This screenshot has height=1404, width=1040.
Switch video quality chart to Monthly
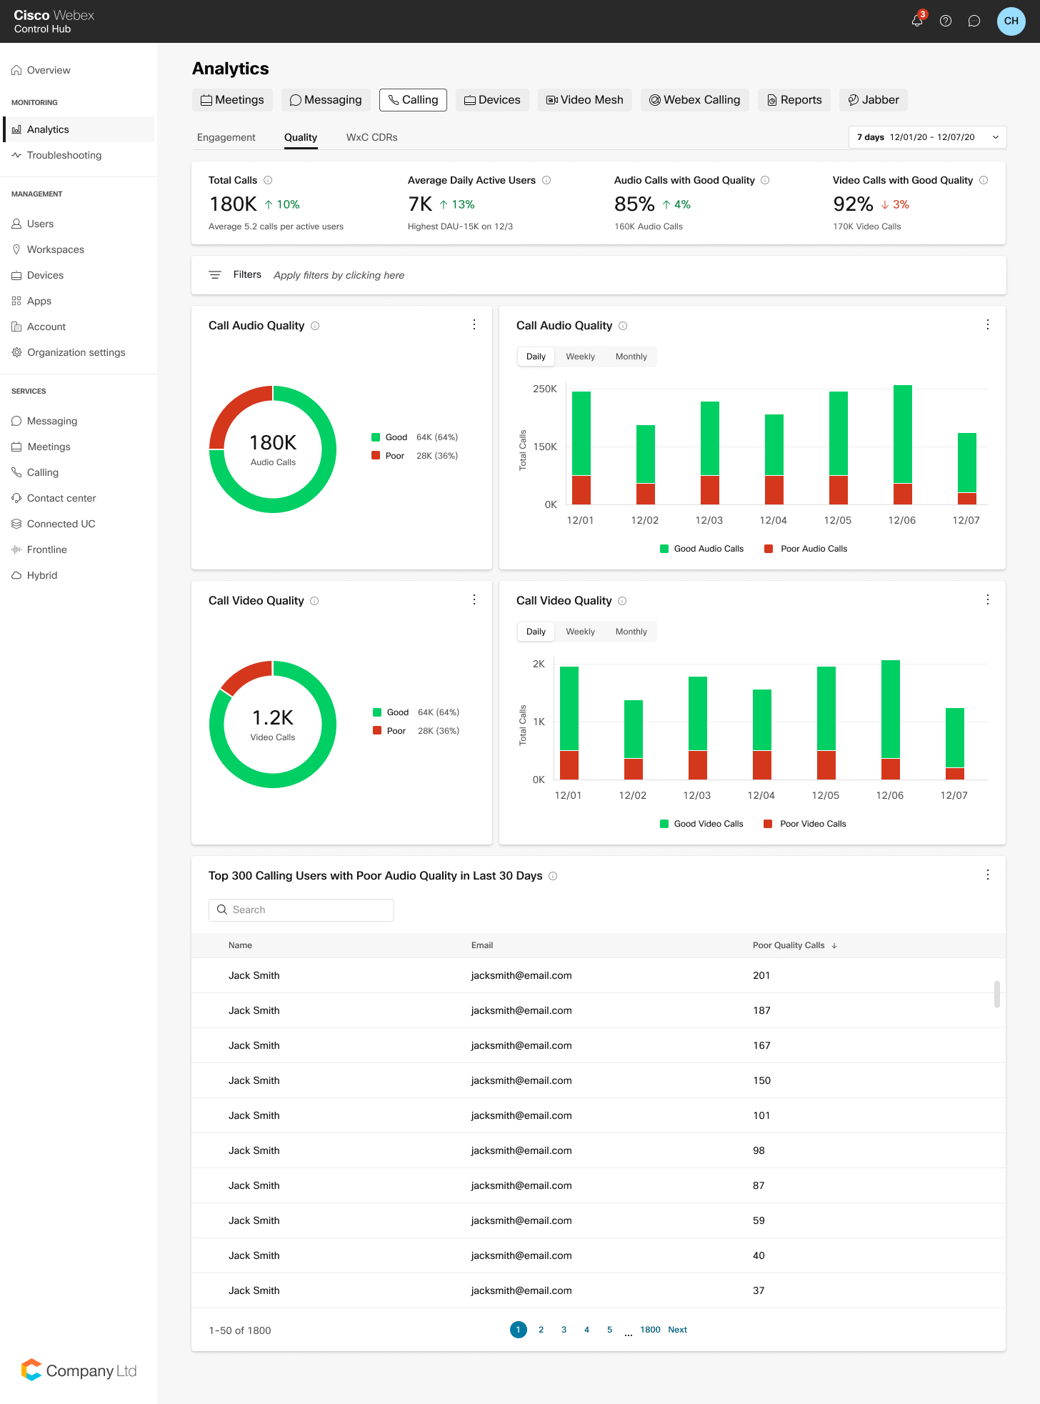point(631,632)
